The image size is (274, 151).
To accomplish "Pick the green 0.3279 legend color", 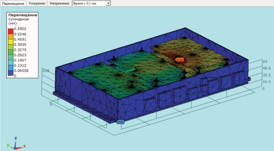I will click(x=11, y=52).
